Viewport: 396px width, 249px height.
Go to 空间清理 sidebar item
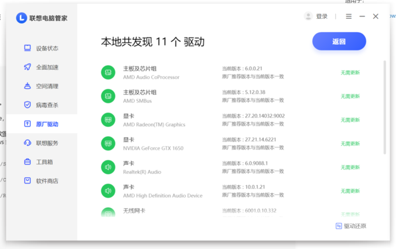(47, 86)
